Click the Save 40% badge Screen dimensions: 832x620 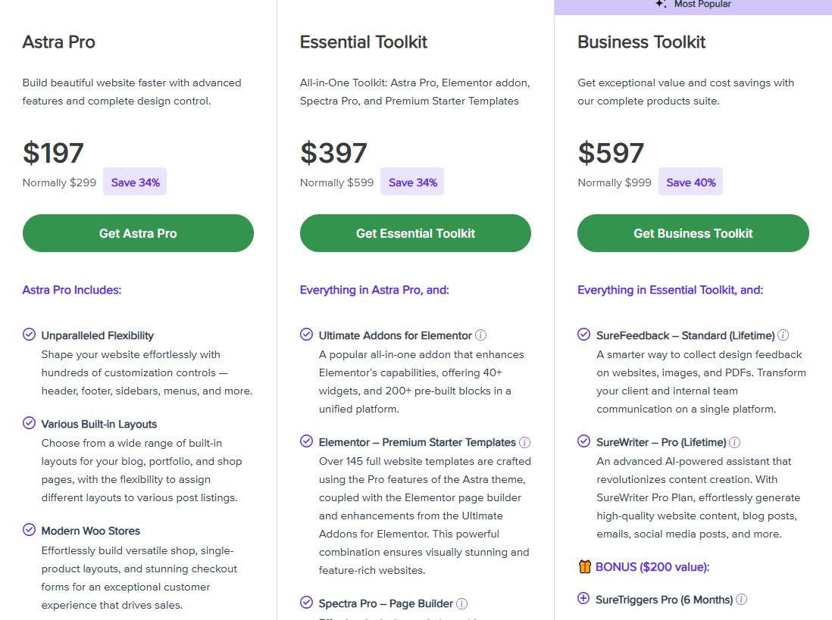[690, 182]
